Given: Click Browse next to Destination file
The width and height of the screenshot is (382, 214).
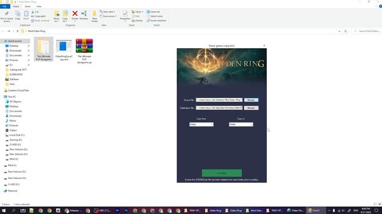Looking at the screenshot, I should pyautogui.click(x=251, y=108).
